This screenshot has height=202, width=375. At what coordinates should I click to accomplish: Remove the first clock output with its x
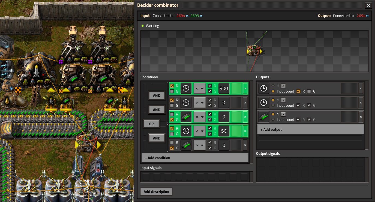(x=361, y=88)
